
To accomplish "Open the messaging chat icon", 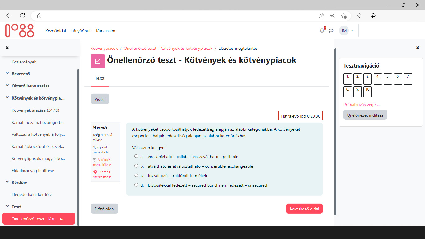I will (x=331, y=30).
